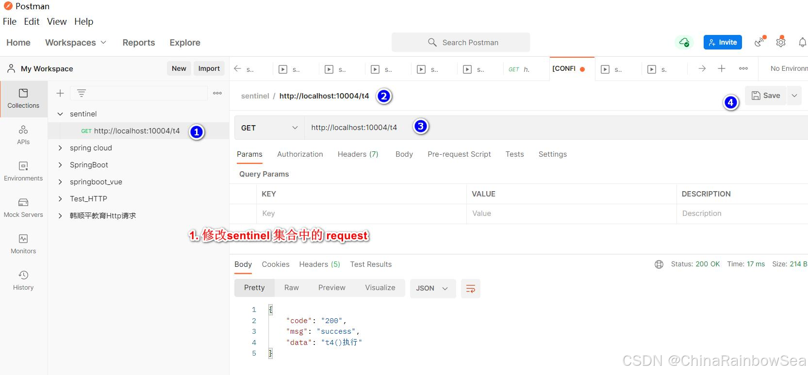
Task: Open the Help menu
Action: pyautogui.click(x=83, y=22)
